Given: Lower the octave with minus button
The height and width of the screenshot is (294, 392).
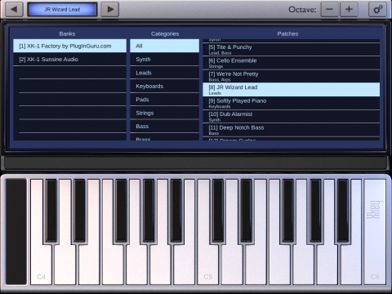Looking at the screenshot, I should coord(329,10).
